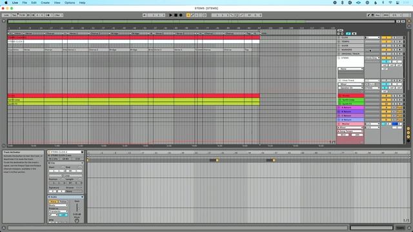Click the Set locator button
The width and height of the screenshot is (413, 232).
click(340, 30)
